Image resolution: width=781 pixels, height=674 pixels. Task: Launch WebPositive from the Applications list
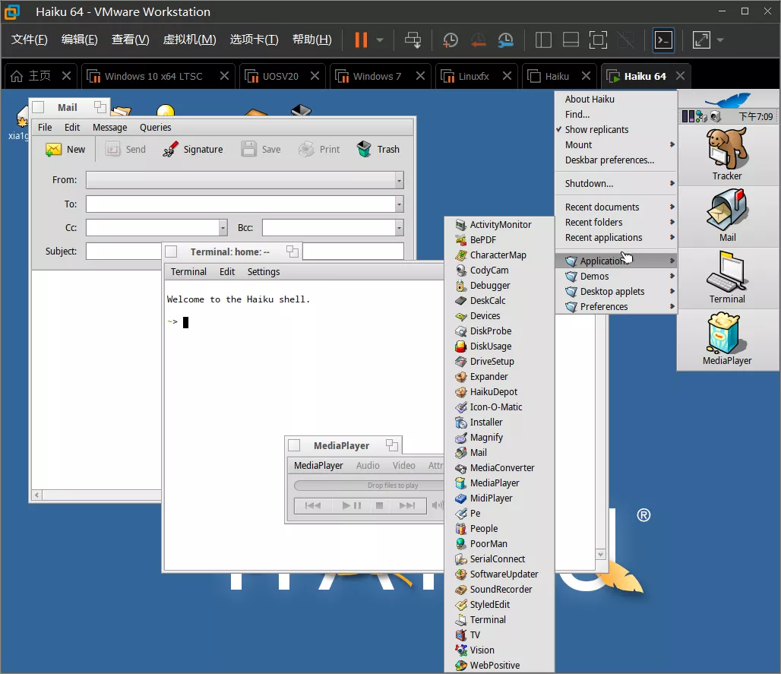[495, 666]
